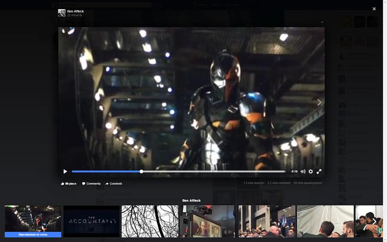Select The Accountant video thumbnail

(x=92, y=221)
